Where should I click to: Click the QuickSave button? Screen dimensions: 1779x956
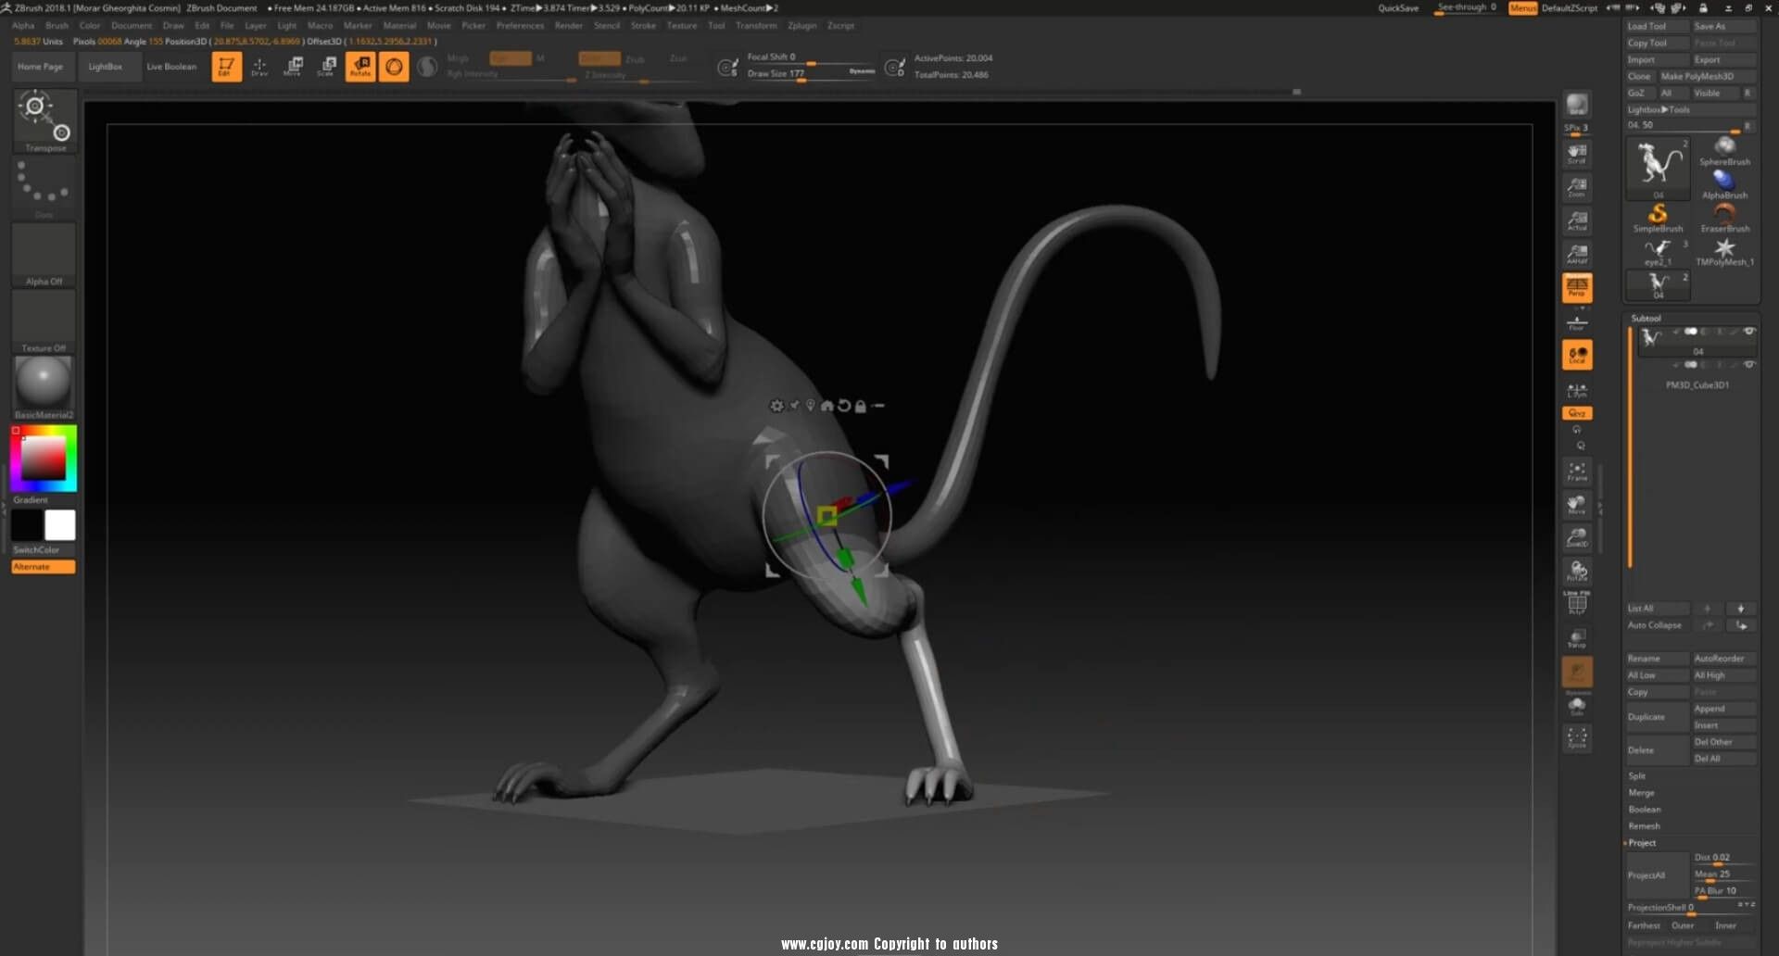coord(1398,8)
